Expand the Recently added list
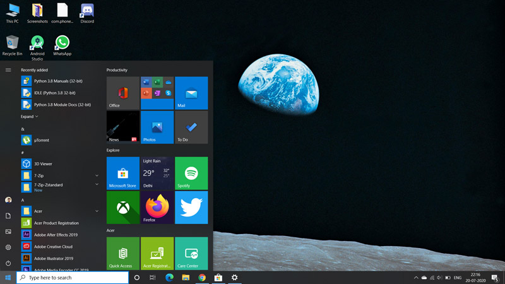The width and height of the screenshot is (505, 284). click(x=29, y=117)
